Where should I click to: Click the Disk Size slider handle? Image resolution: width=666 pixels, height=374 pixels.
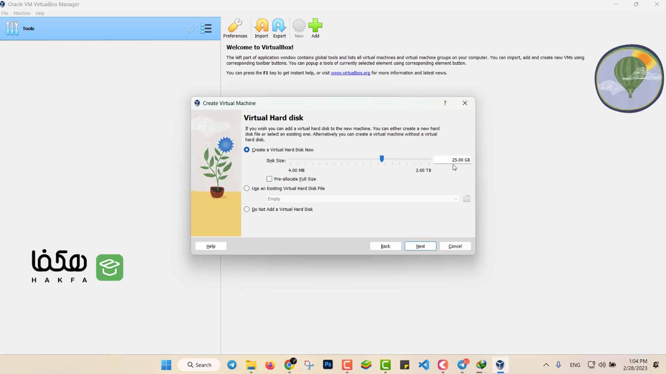pos(382,159)
